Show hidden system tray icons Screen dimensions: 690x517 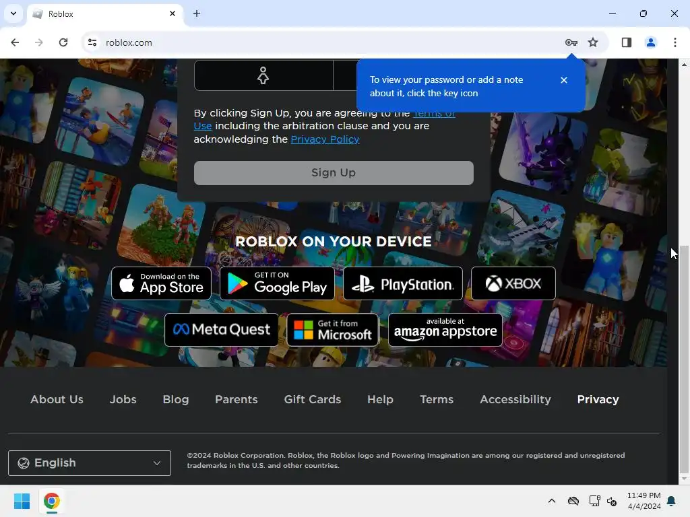pyautogui.click(x=551, y=501)
